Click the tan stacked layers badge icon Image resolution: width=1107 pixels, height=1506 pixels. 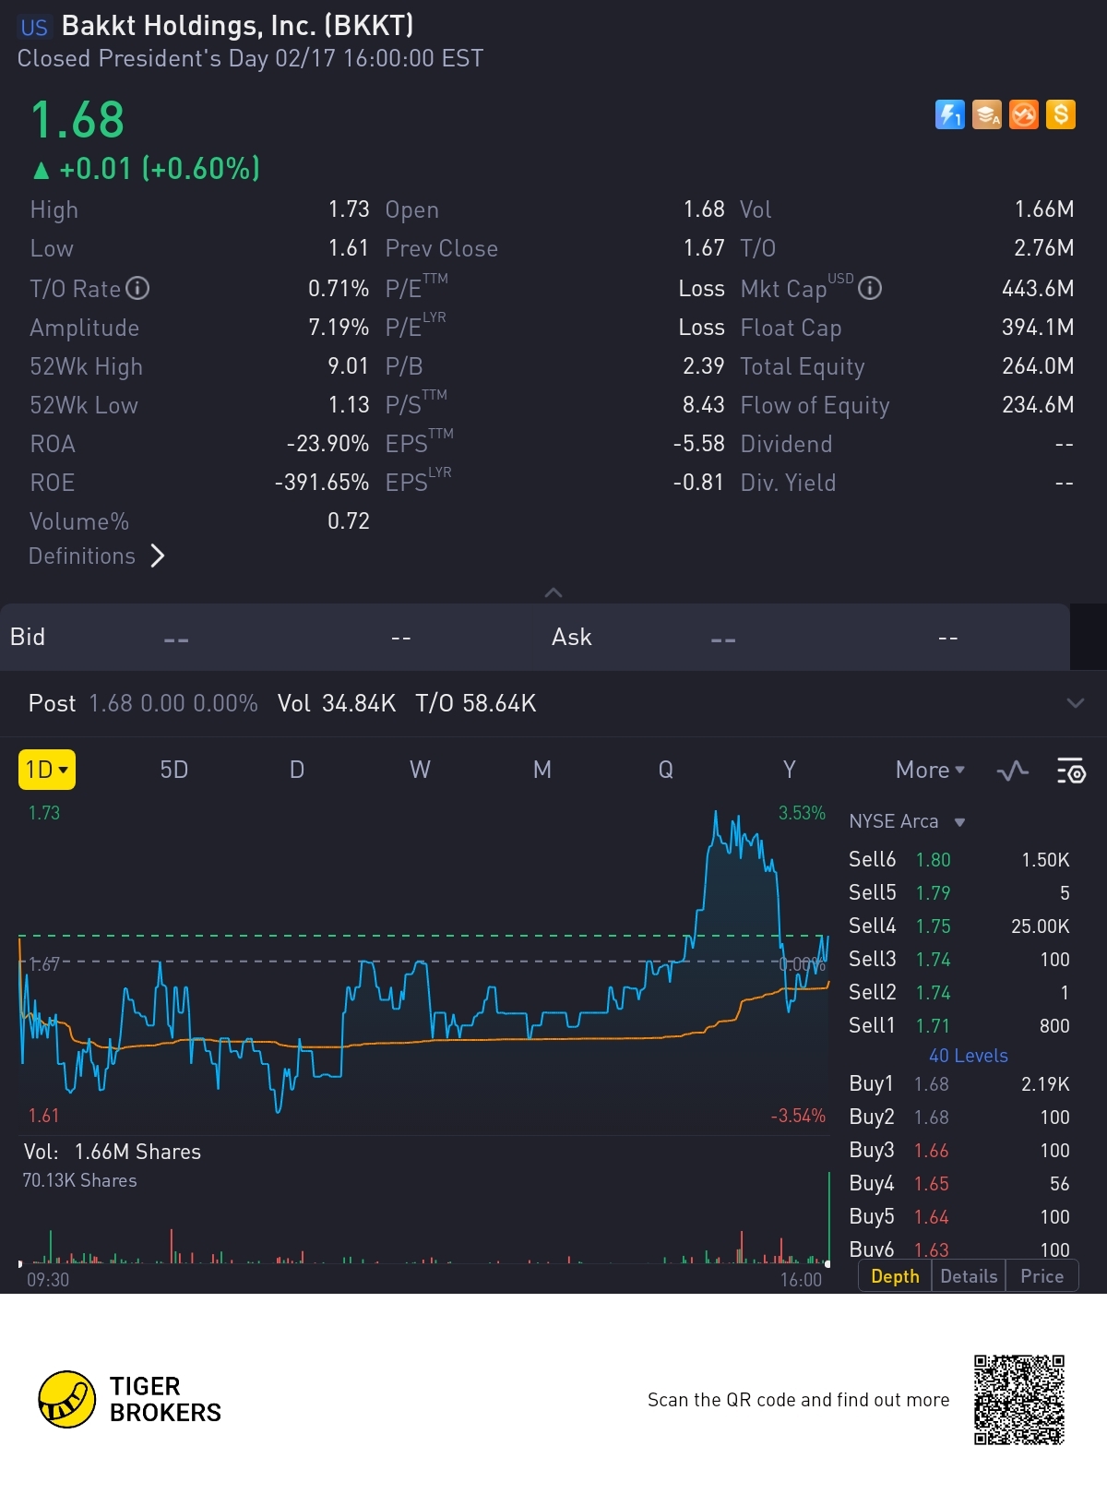[986, 114]
